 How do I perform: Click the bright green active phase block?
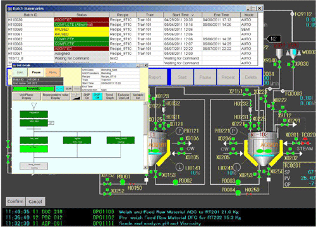tap(33, 149)
